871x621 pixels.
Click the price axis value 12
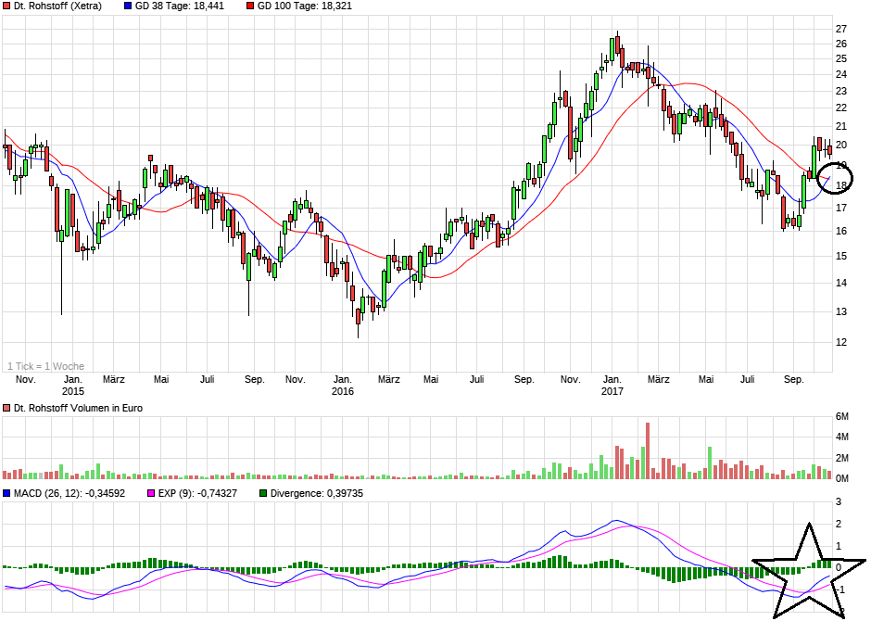tap(841, 342)
